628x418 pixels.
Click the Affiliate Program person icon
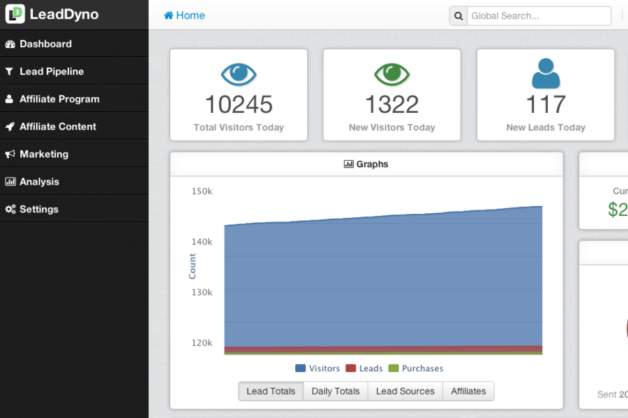coord(10,99)
